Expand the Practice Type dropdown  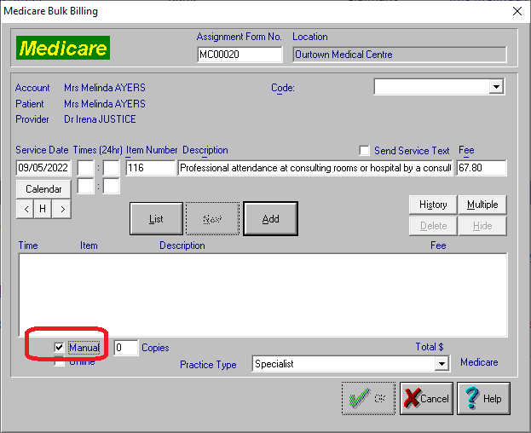[x=442, y=364]
